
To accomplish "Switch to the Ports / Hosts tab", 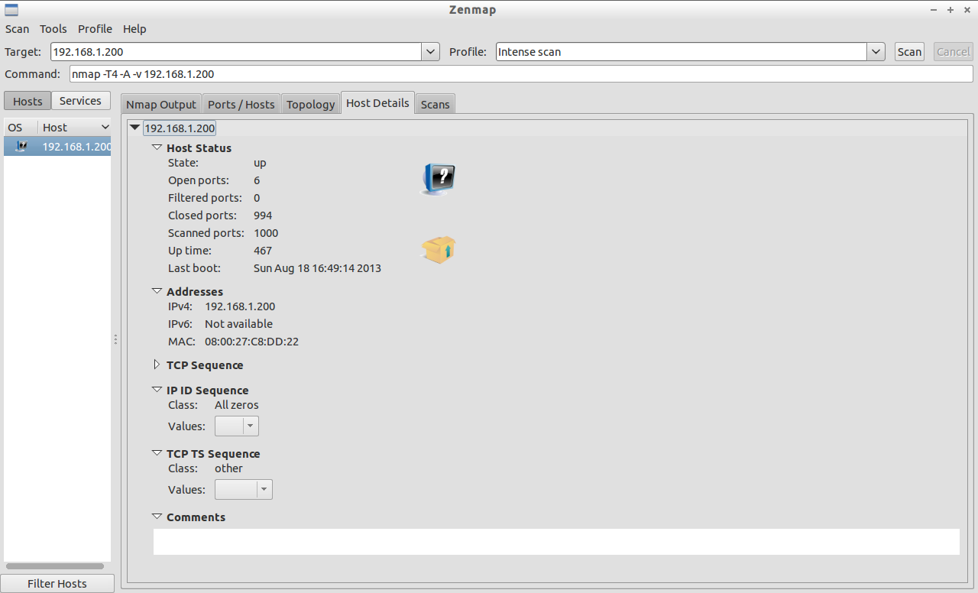I will [x=241, y=104].
